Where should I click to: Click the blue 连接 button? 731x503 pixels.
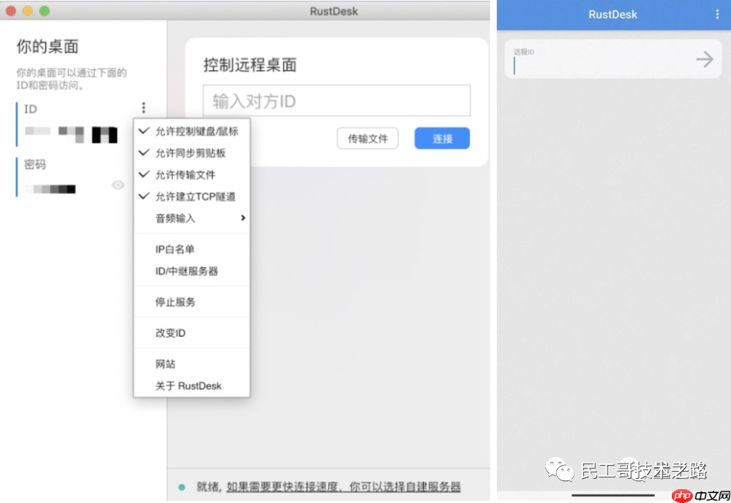coord(442,138)
